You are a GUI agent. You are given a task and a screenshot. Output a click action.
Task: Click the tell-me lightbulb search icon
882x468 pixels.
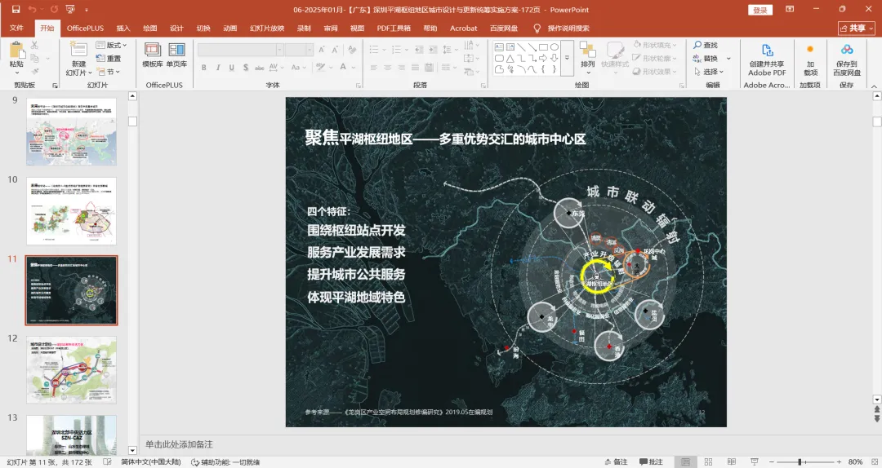pos(537,28)
